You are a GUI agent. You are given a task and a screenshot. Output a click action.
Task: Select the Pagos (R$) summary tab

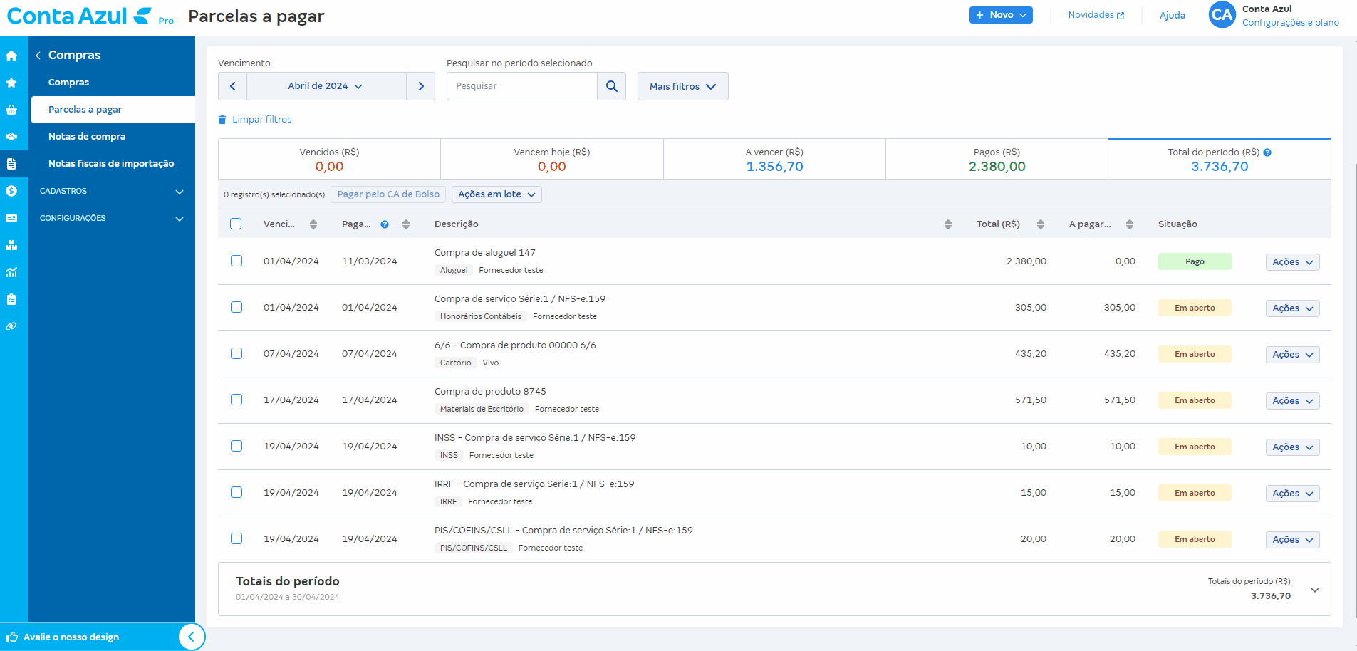click(x=997, y=160)
